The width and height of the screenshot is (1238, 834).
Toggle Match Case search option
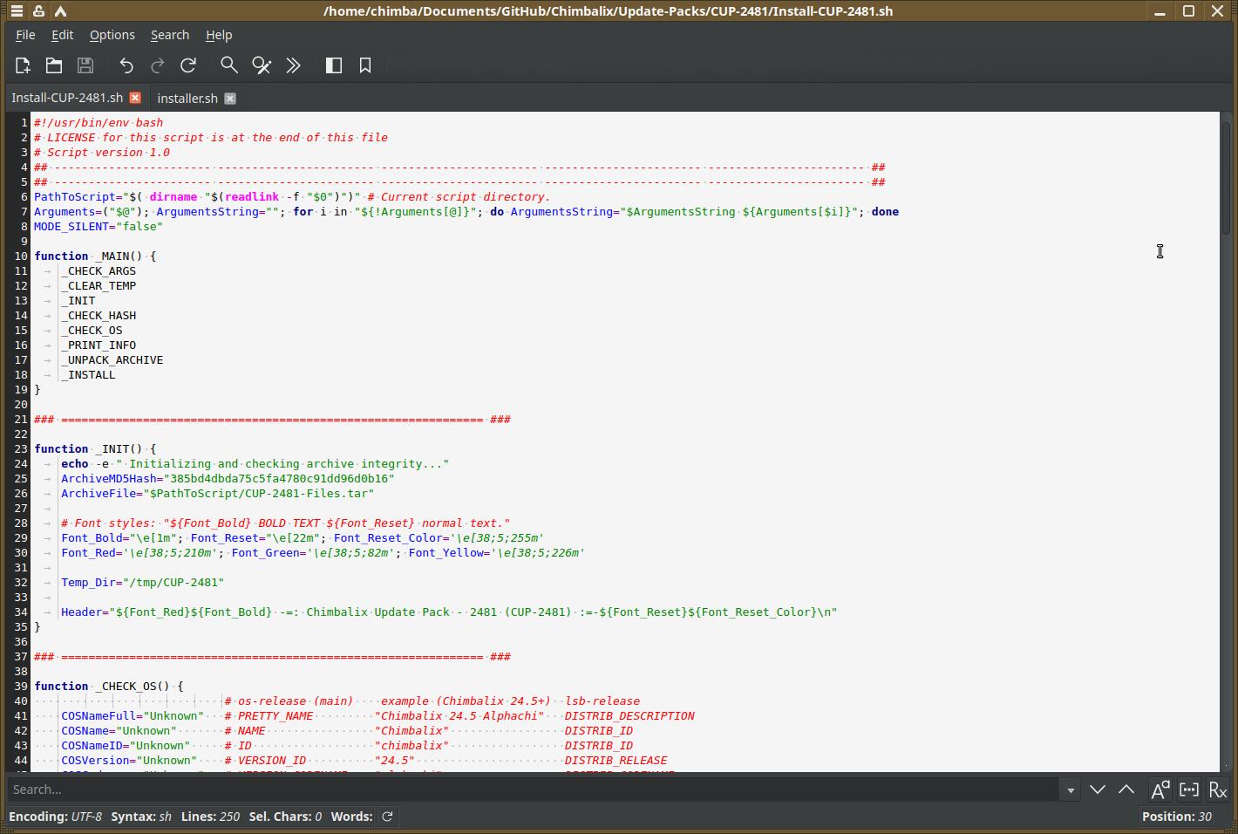coord(1160,790)
